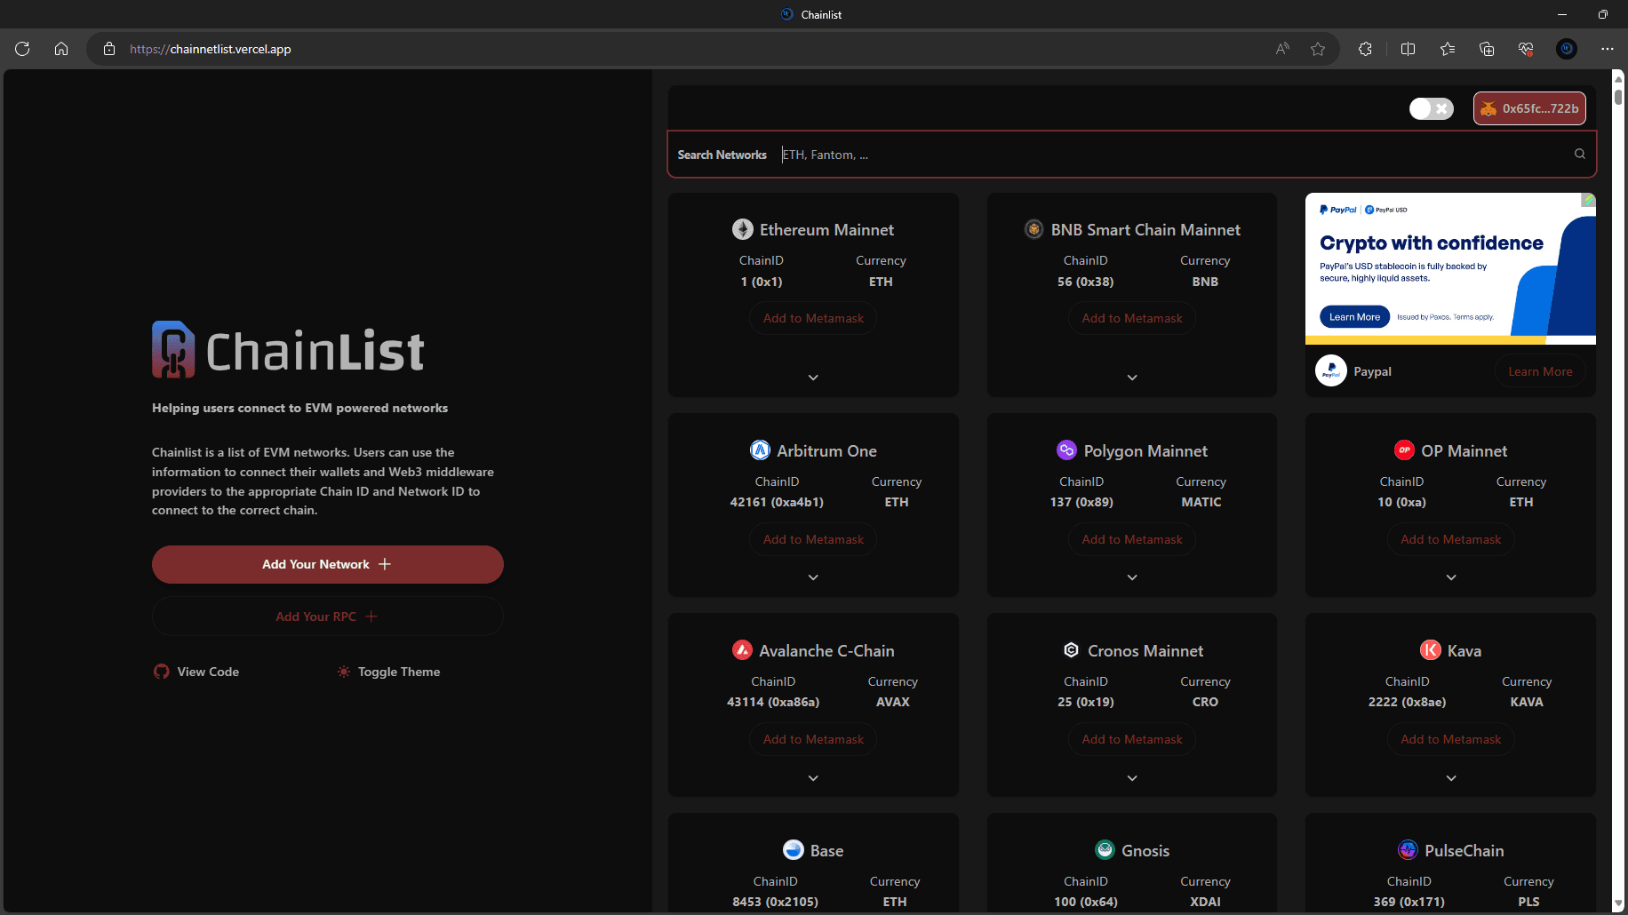Expand details for the Gnosis card
This screenshot has height=915, width=1628.
pyautogui.click(x=1131, y=911)
